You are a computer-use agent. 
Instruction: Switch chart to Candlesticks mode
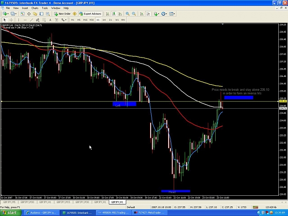[114, 14]
